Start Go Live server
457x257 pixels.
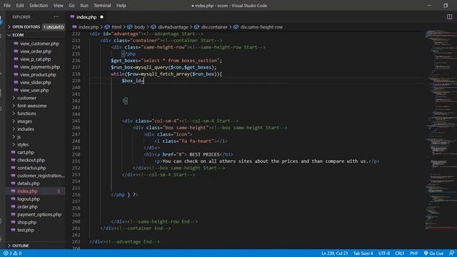click(433, 253)
